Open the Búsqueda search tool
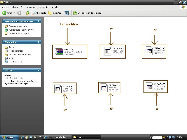 point(39,13)
